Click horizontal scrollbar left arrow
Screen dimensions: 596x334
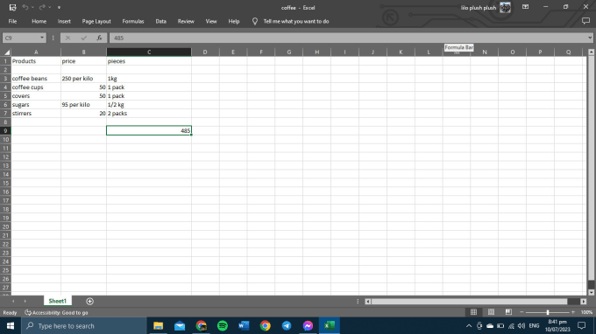click(367, 302)
